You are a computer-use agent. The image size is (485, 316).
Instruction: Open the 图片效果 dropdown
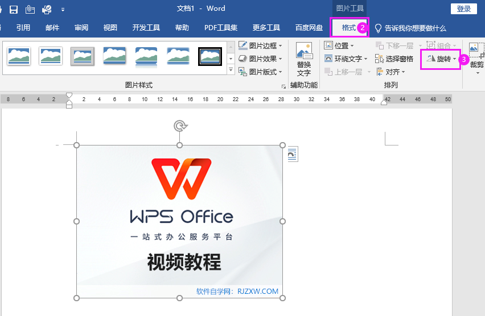(x=260, y=59)
